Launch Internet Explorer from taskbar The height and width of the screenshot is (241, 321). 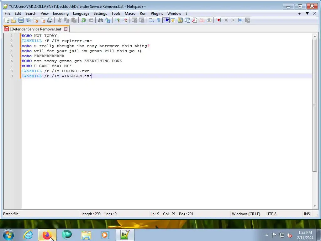pos(28,235)
